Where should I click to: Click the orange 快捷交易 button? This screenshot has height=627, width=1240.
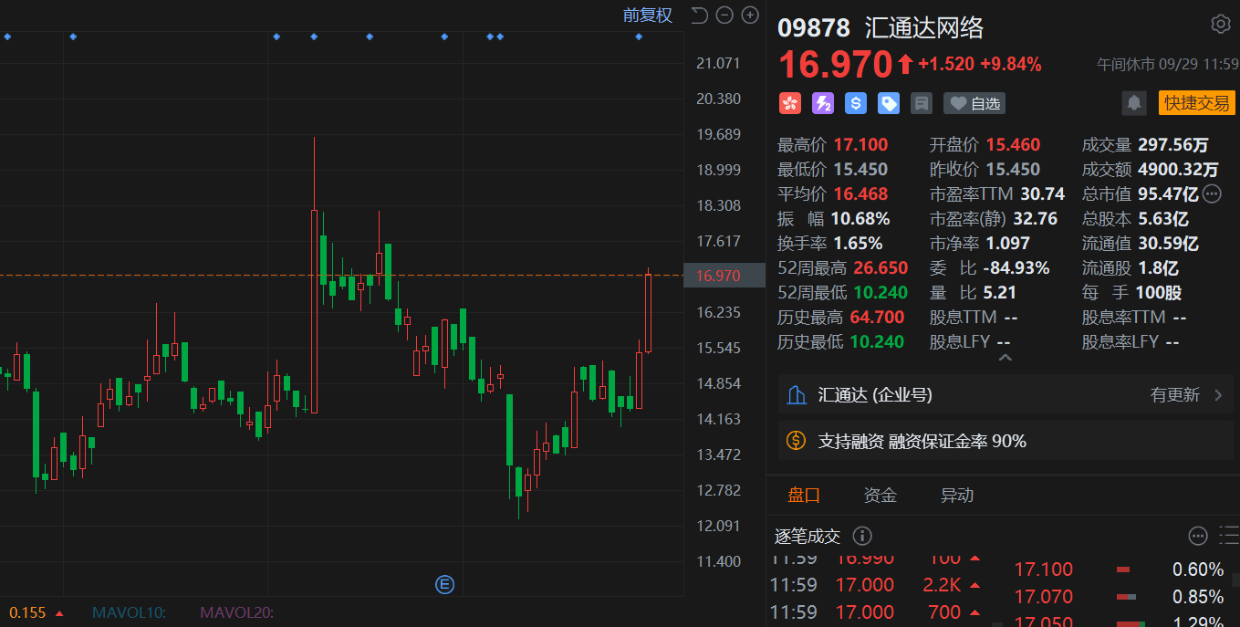pyautogui.click(x=1196, y=102)
